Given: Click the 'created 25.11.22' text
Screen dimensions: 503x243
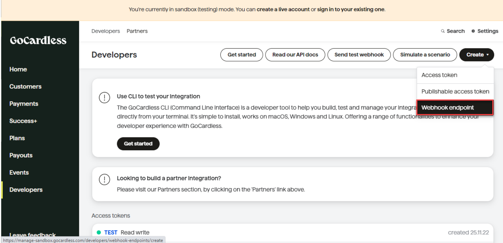Looking at the screenshot, I should click(468, 232).
